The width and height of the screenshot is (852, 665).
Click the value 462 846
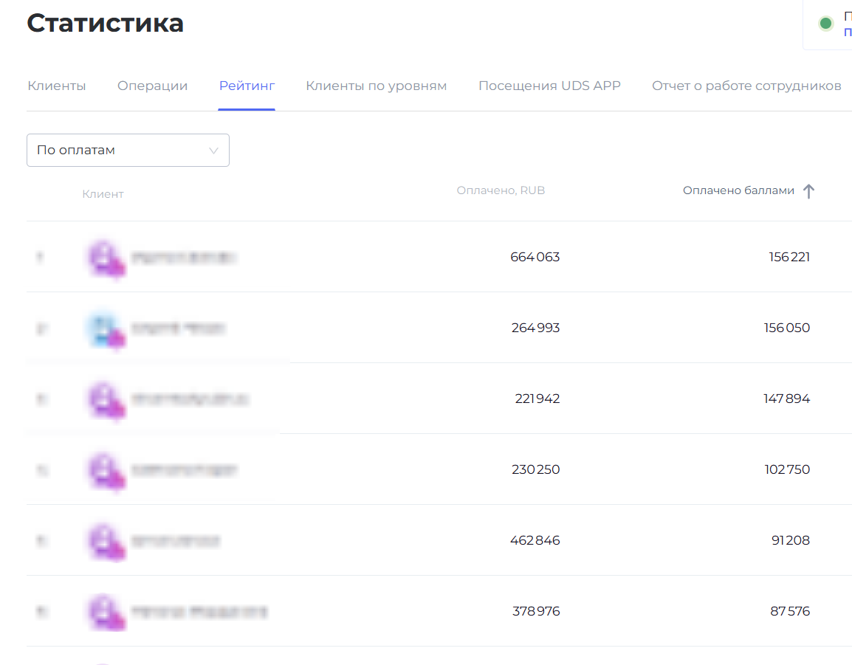coord(535,540)
